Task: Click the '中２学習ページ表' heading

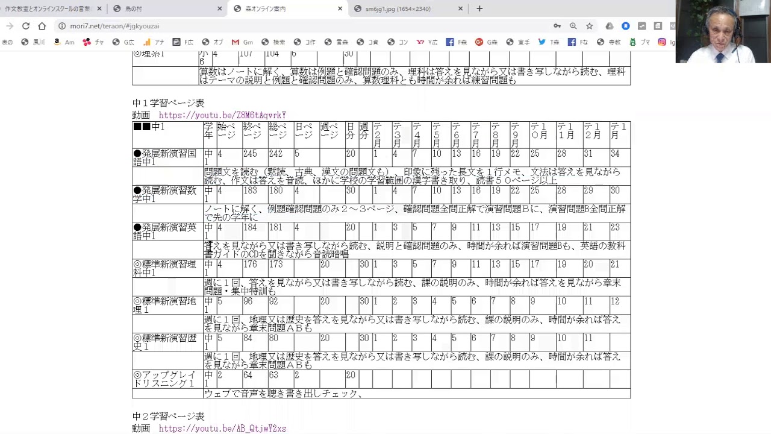Action: (169, 417)
